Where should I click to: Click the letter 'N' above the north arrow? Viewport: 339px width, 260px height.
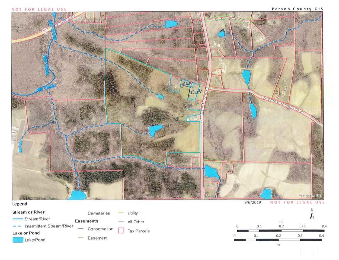coord(312,210)
